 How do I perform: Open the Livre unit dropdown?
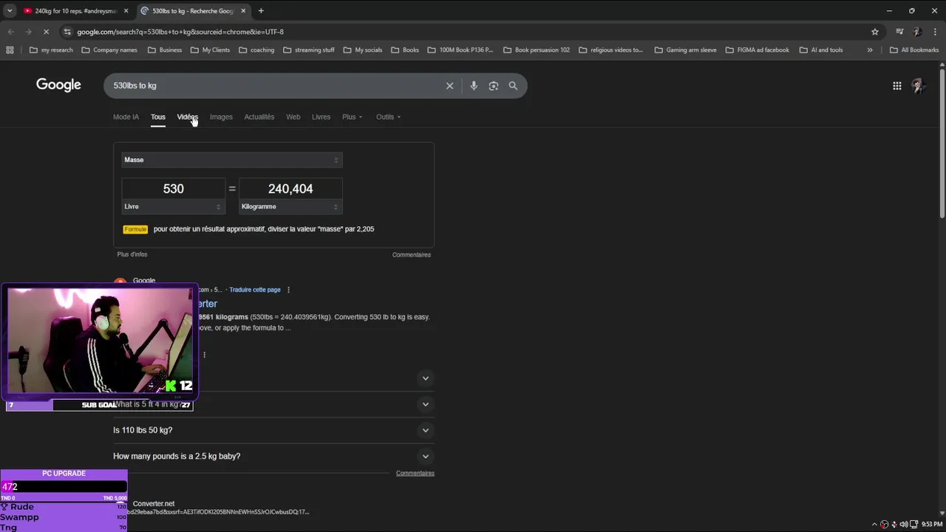click(173, 207)
